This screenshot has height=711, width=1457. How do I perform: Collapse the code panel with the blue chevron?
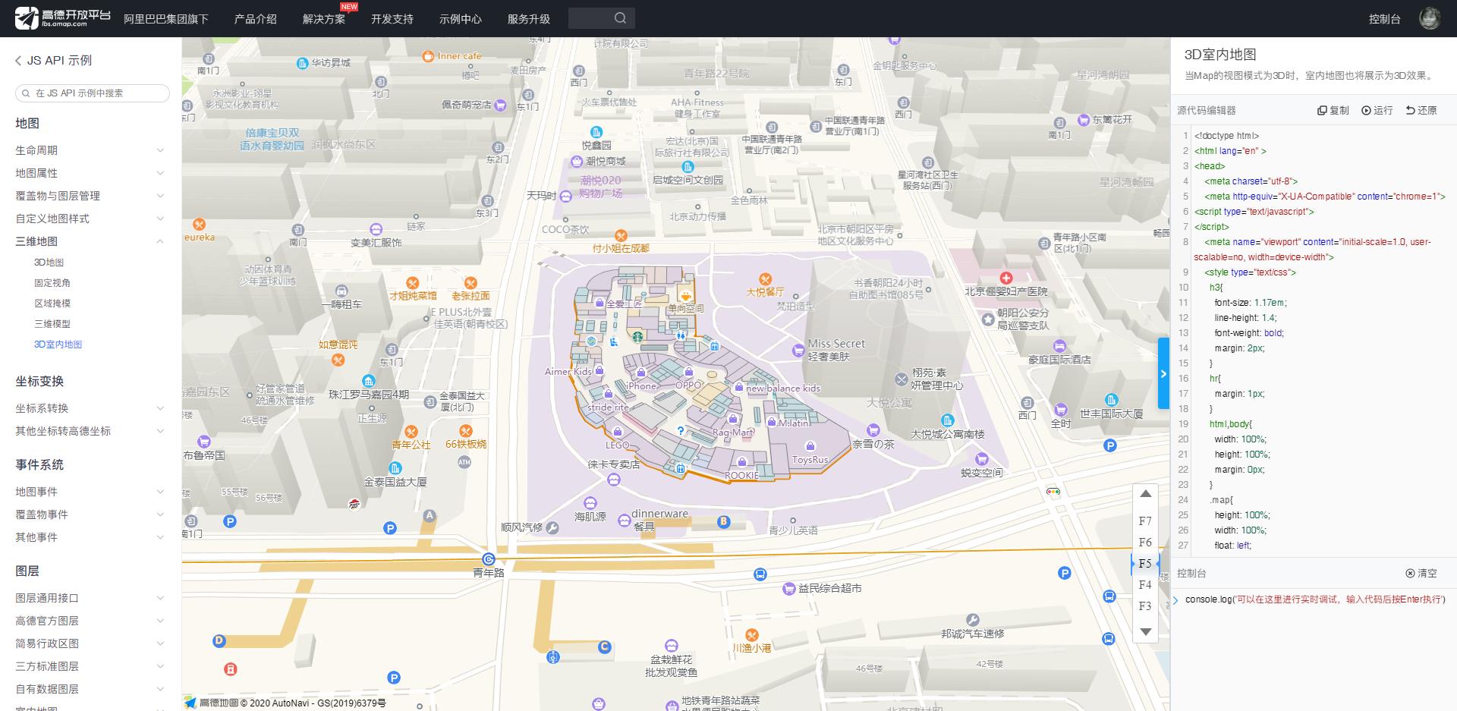1163,373
